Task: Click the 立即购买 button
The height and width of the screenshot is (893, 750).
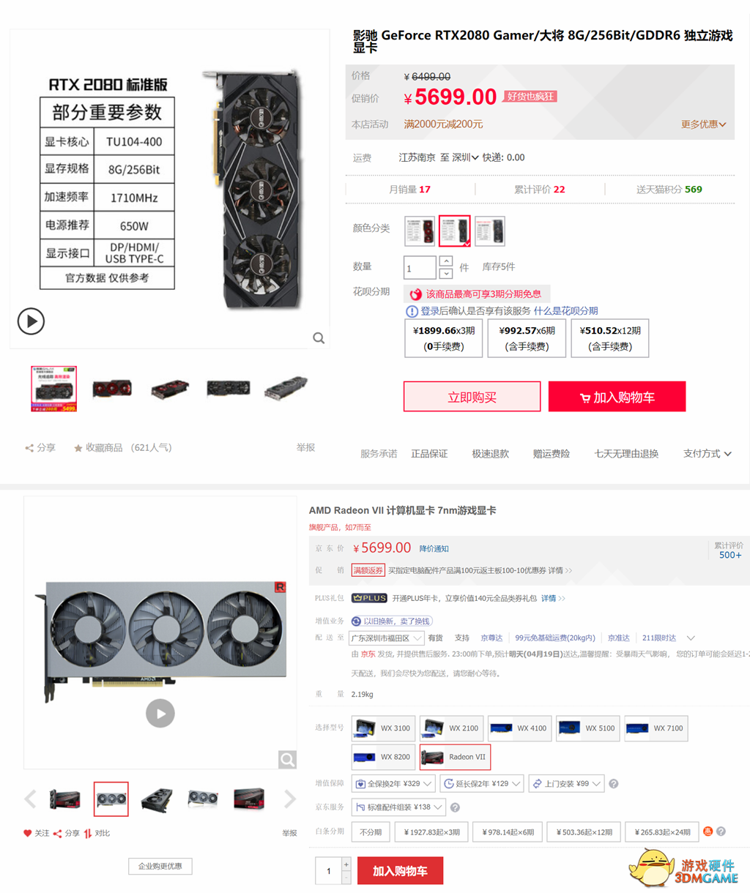Action: tap(472, 397)
